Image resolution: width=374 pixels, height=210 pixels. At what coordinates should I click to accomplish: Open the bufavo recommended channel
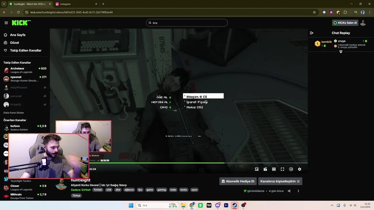click(25, 128)
